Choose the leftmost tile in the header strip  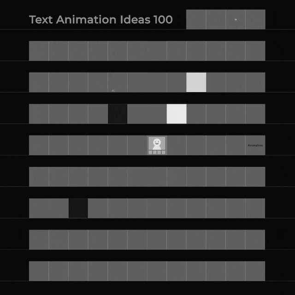tap(196, 19)
